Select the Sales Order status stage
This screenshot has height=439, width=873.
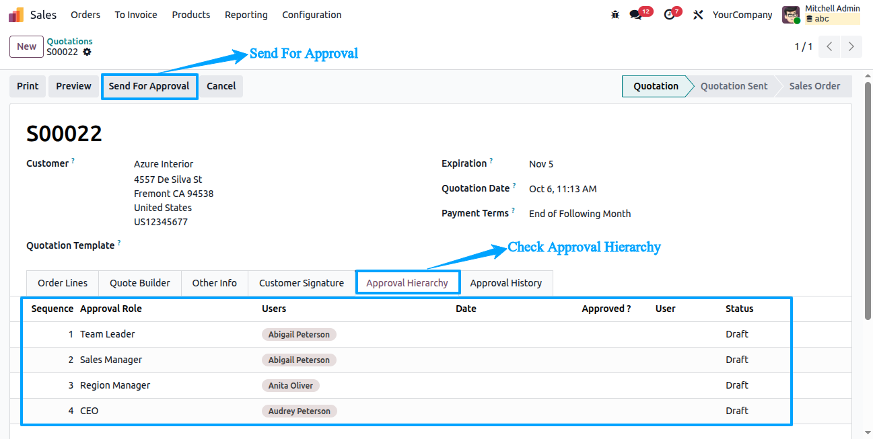[x=814, y=86]
